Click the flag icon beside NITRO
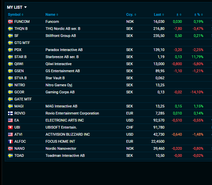The width and height of the screenshot is (212, 185). [10, 85]
